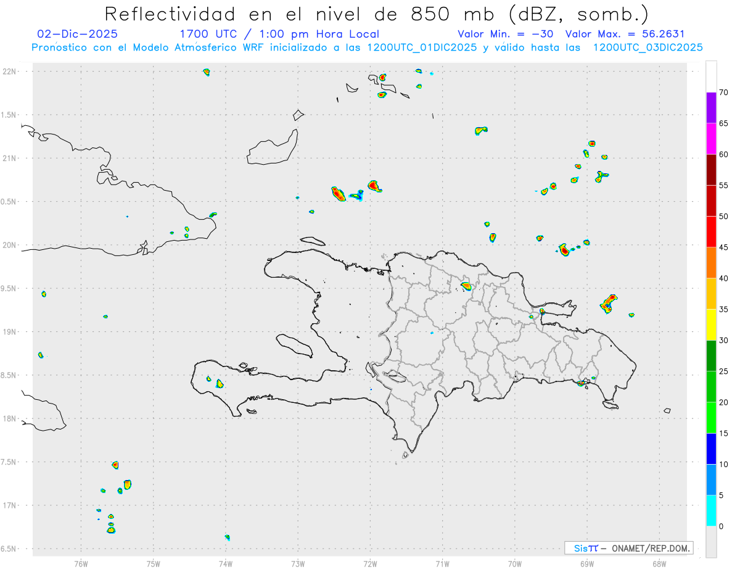
Task: Click the '19N' latitude label
Action: pyautogui.click(x=10, y=331)
